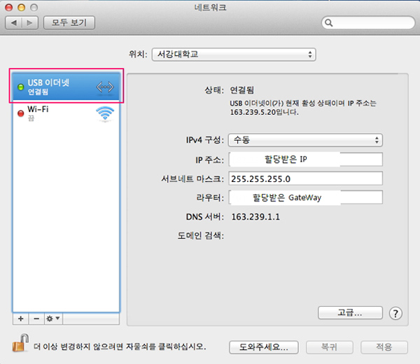The width and height of the screenshot is (420, 364).
Task: Go forward with the right arrow button
Action: [30, 23]
